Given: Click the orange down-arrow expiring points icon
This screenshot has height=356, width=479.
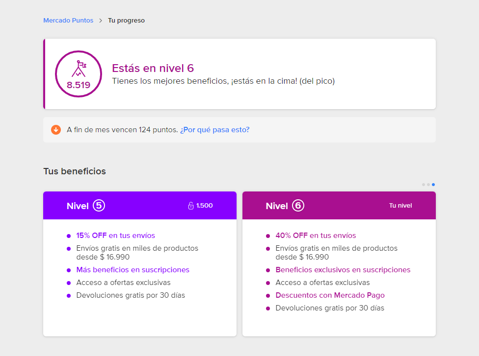Looking at the screenshot, I should click(56, 130).
